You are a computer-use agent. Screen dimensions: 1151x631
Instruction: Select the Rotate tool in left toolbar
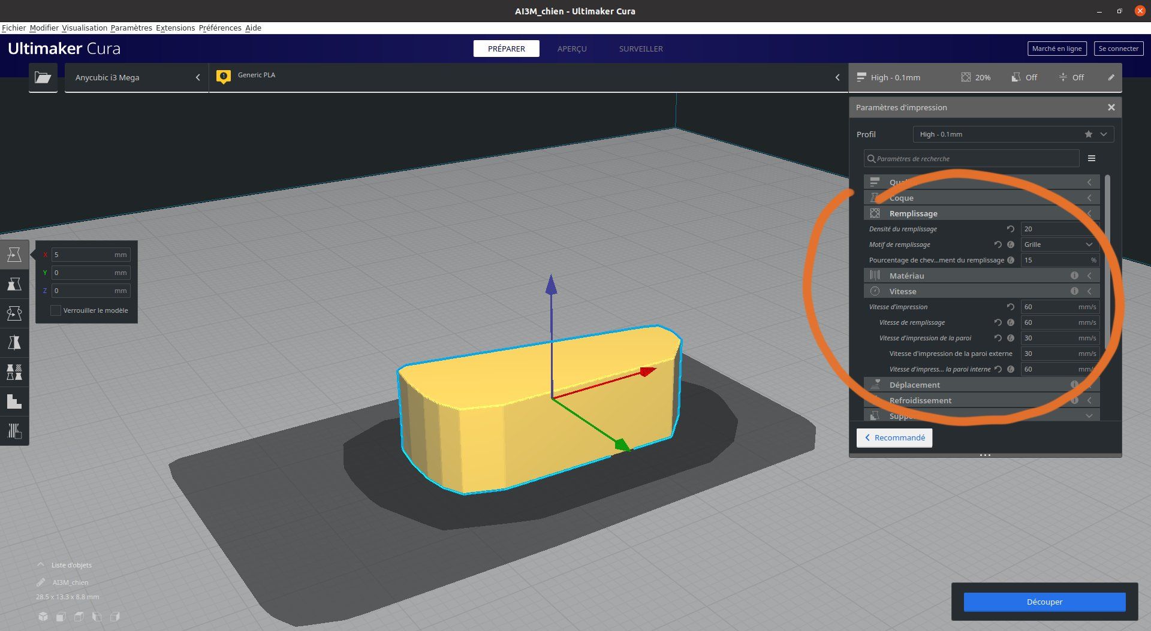click(14, 313)
